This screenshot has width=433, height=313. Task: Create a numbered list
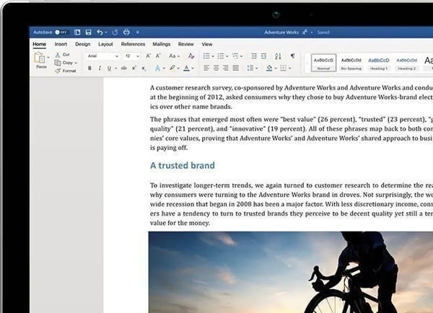221,56
